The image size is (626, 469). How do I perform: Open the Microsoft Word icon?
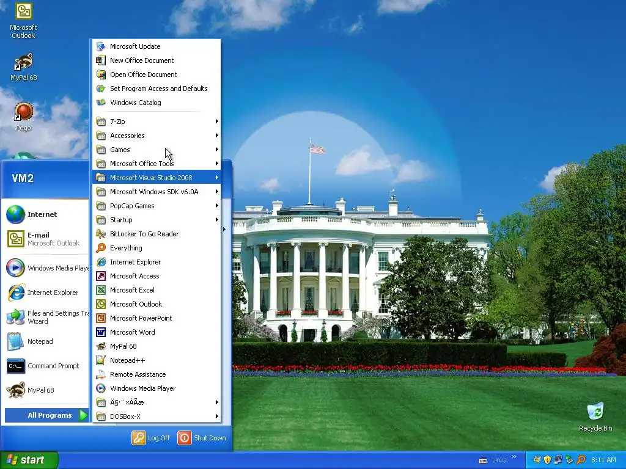pos(101,332)
